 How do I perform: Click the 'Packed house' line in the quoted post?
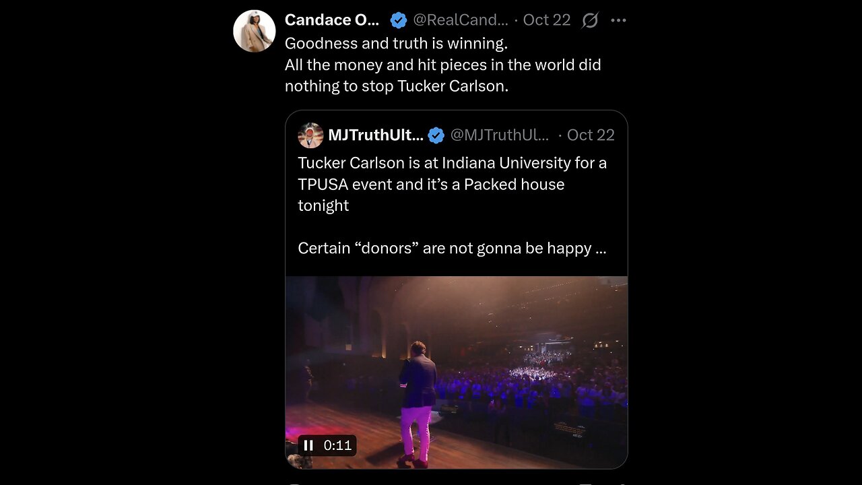431,185
